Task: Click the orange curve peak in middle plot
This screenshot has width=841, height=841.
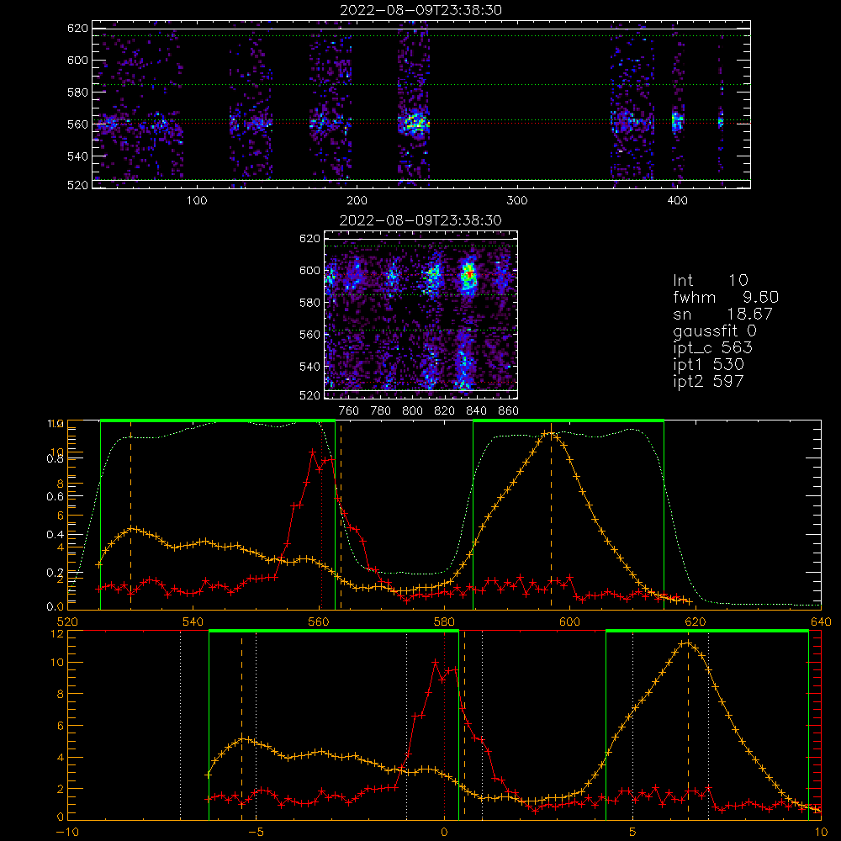Action: (550, 432)
